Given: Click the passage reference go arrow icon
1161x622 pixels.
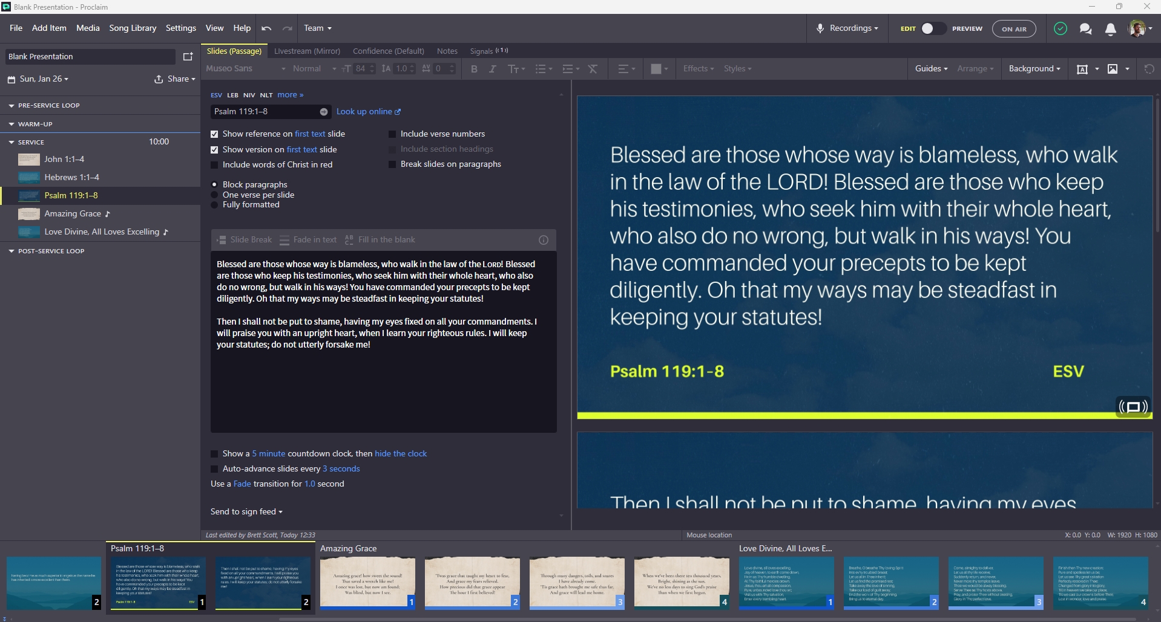Looking at the screenshot, I should [324, 112].
